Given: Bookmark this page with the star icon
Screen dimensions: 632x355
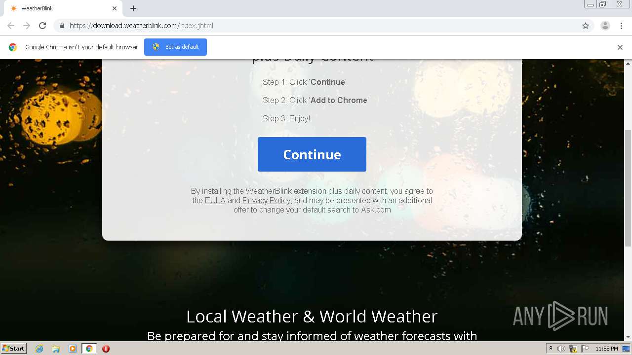Looking at the screenshot, I should click(586, 26).
